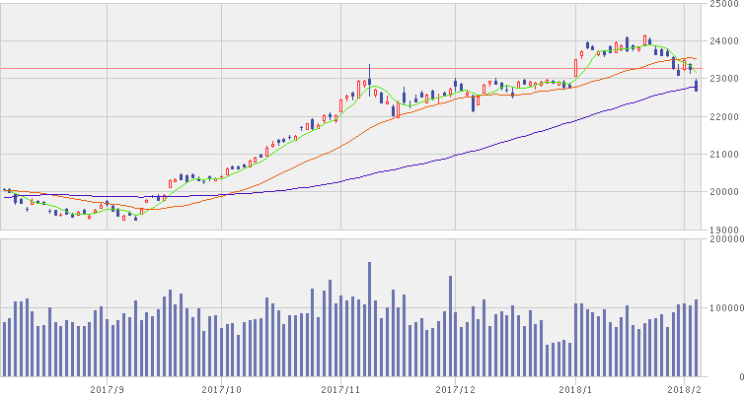The width and height of the screenshot is (745, 394).
Task: Click the 22000 price axis label
Action: click(724, 116)
